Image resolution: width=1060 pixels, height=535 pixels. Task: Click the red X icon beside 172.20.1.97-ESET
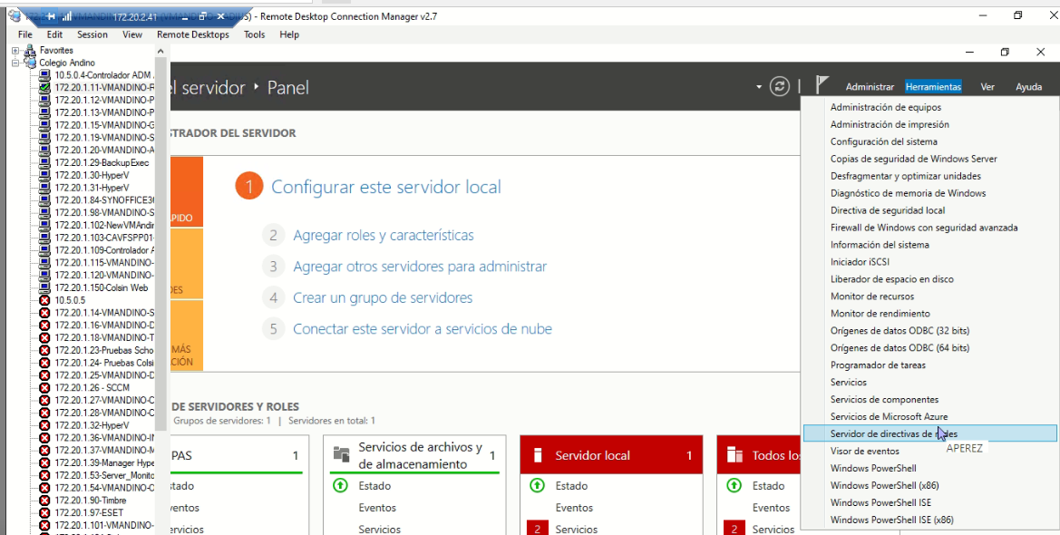click(44, 512)
